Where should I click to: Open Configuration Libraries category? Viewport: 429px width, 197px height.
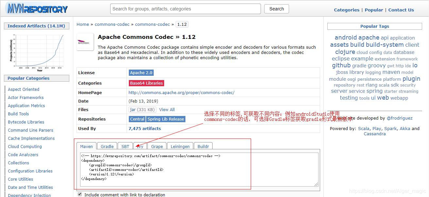pyautogui.click(x=30, y=171)
